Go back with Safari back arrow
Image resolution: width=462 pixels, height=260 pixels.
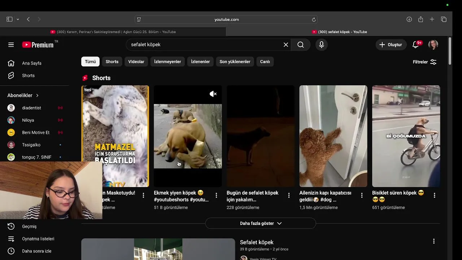[x=28, y=19]
